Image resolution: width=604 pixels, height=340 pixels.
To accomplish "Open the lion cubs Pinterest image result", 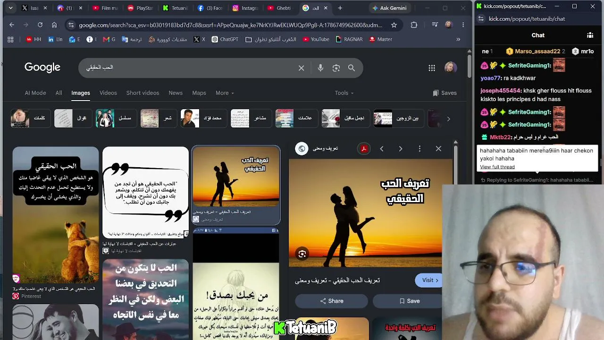I will tap(56, 215).
